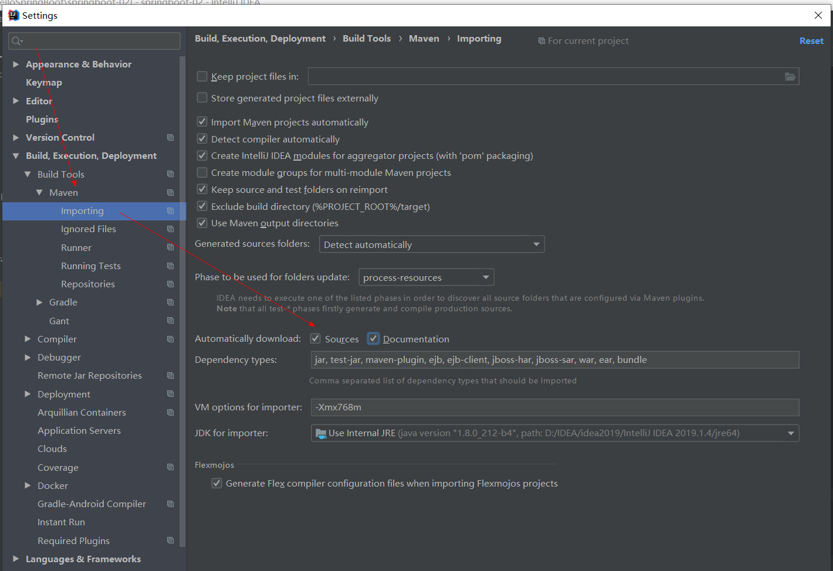Click project-level icon beside Version Control
Screen dimensions: 833x571
170,137
